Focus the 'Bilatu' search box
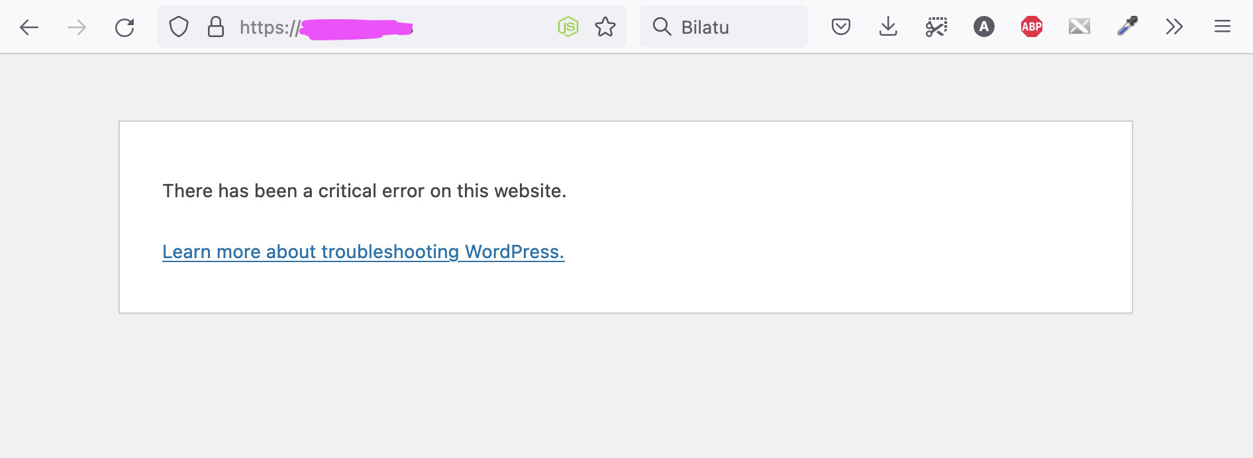The width and height of the screenshot is (1253, 458). pyautogui.click(x=724, y=27)
